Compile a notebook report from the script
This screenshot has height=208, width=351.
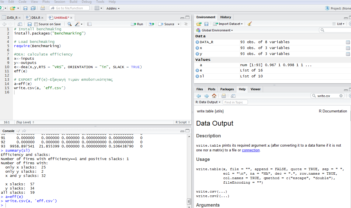point(89,24)
